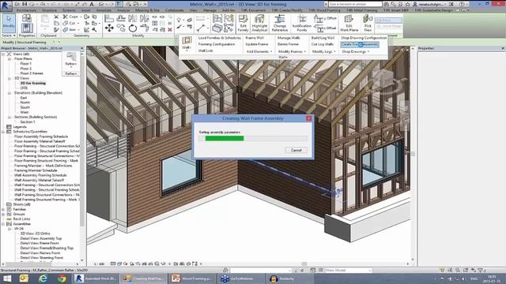The width and height of the screenshot is (506, 284).
Task: Click the search keyword input field
Action: click(x=355, y=4)
